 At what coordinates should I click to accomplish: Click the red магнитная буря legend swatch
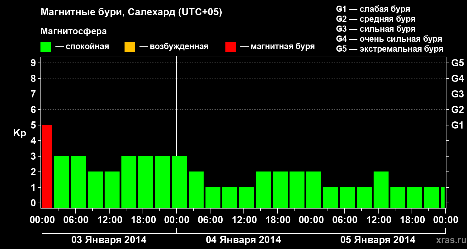click(230, 47)
